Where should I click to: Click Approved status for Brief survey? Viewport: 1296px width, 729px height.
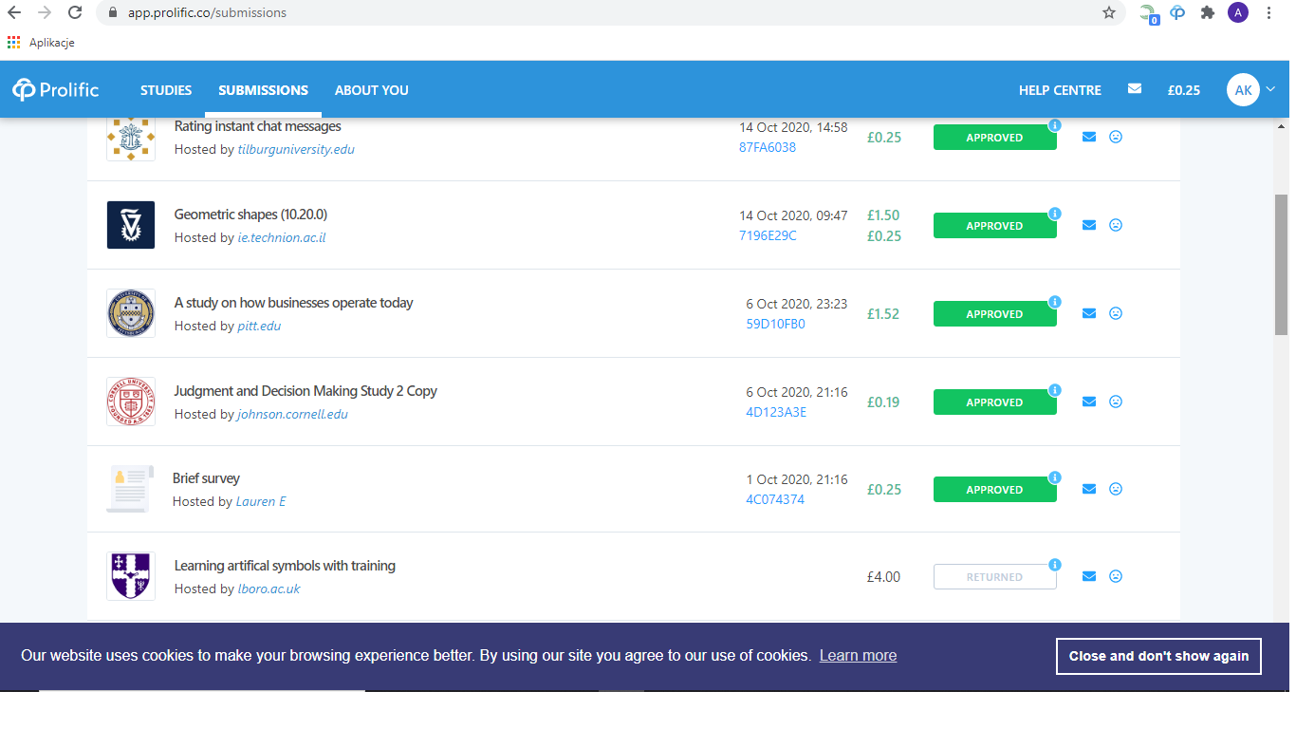coord(994,490)
